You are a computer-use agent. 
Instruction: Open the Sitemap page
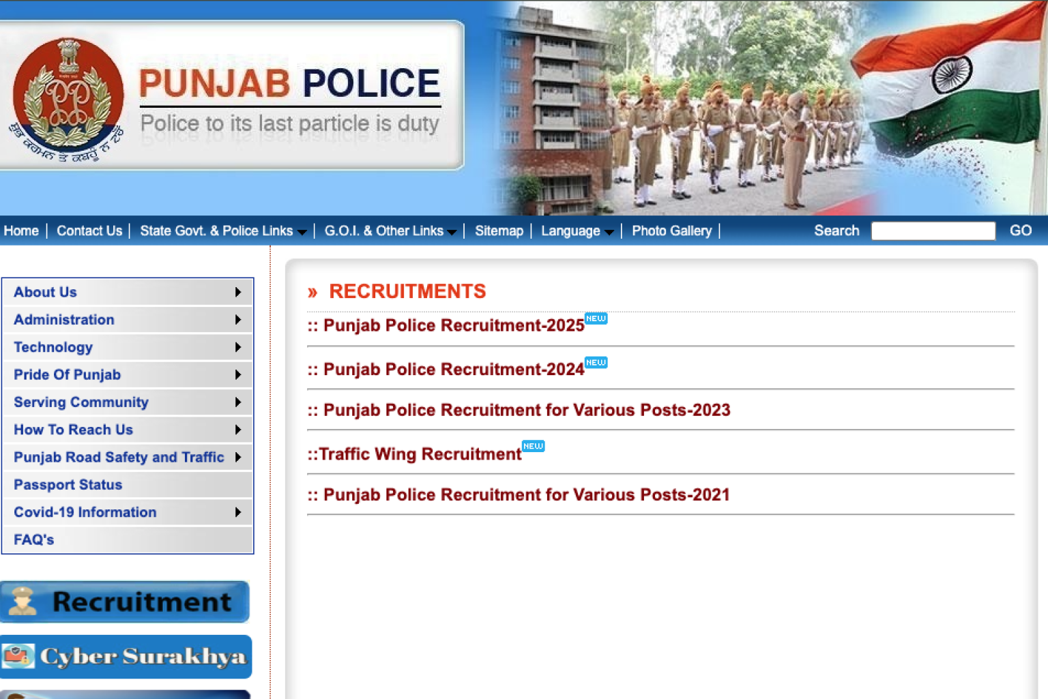(x=499, y=230)
